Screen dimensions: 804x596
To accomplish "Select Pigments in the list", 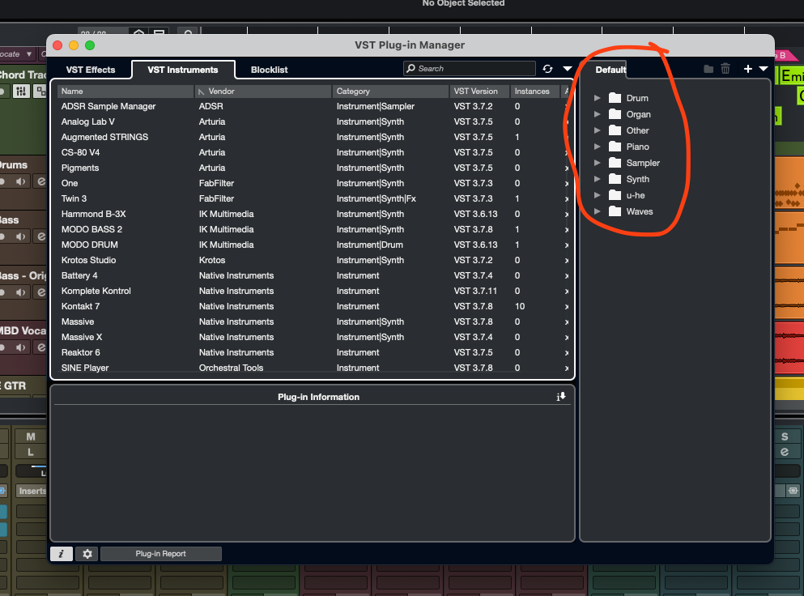I will click(x=313, y=168).
